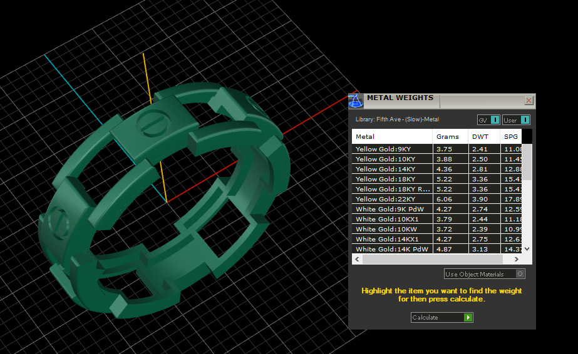Screen dimensions: 578x354
Task: Select the White Gold:10KX1 row
Action: tap(437, 219)
